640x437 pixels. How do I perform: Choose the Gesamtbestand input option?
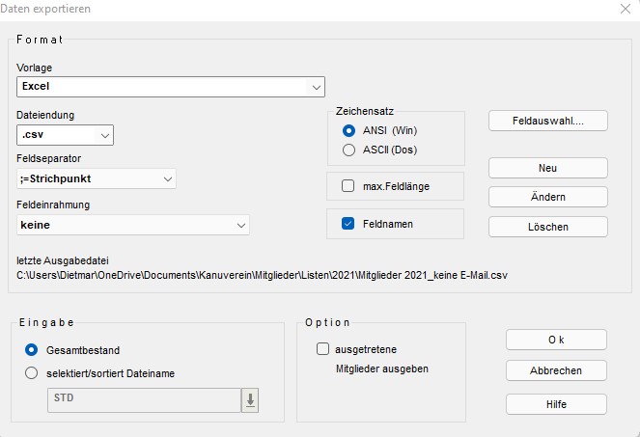tap(32, 350)
